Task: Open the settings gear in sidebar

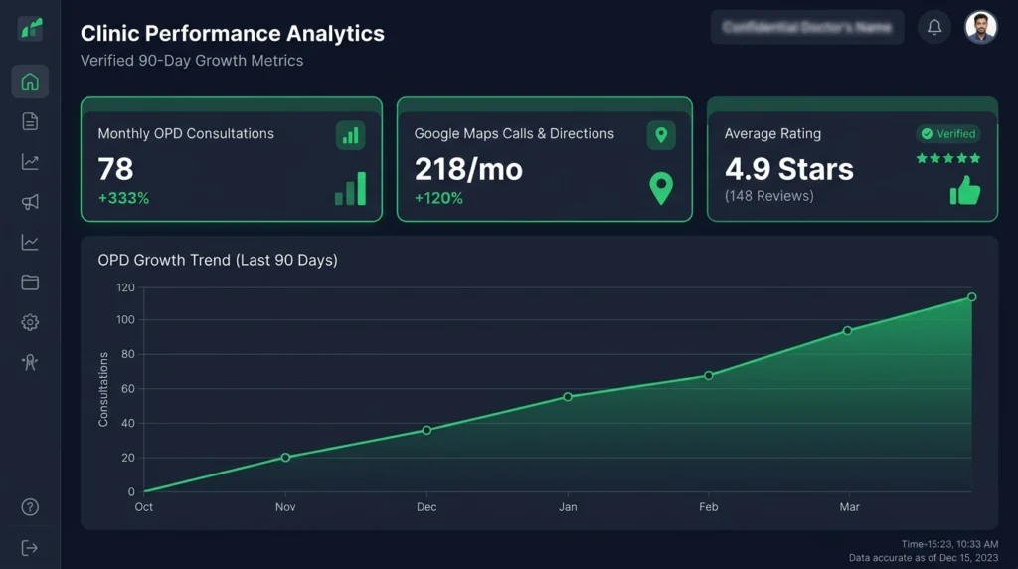Action: (x=30, y=322)
